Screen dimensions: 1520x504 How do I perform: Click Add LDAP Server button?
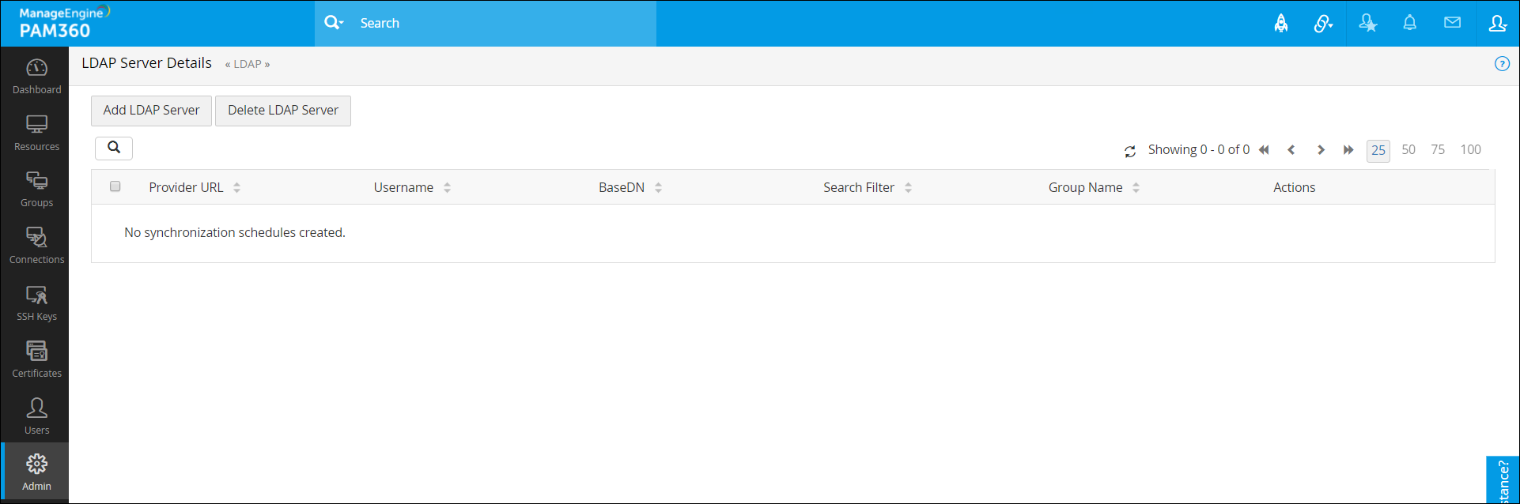(x=151, y=111)
